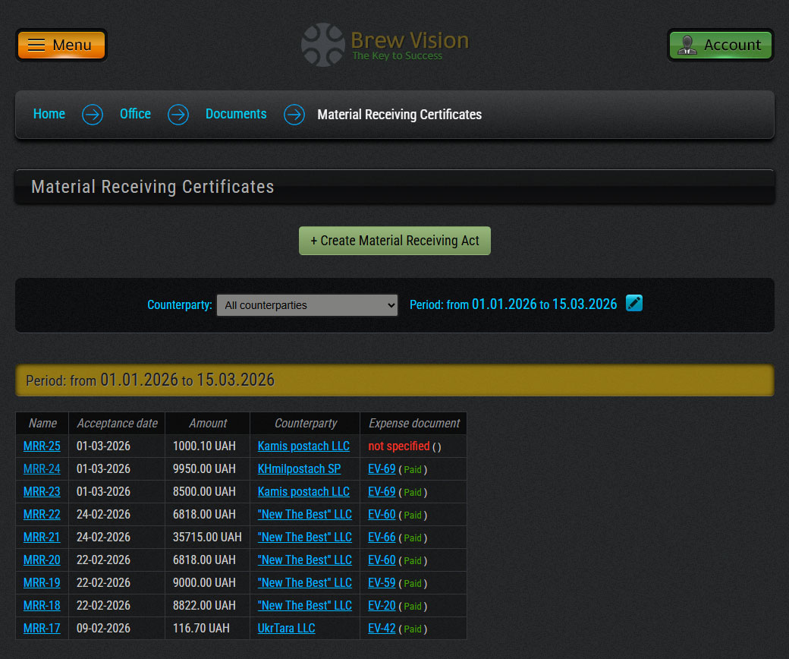This screenshot has height=659, width=789.
Task: Click arrow icon between Home and Office
Action: coord(93,115)
